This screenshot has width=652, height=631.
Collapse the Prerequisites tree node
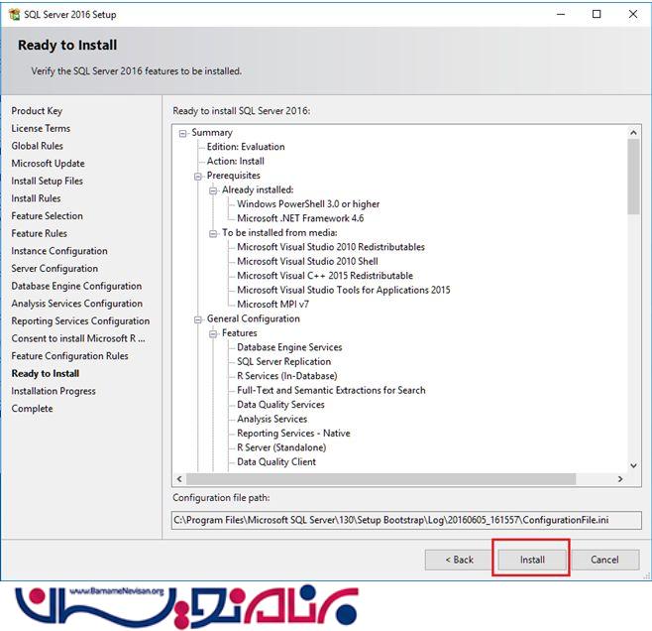198,176
